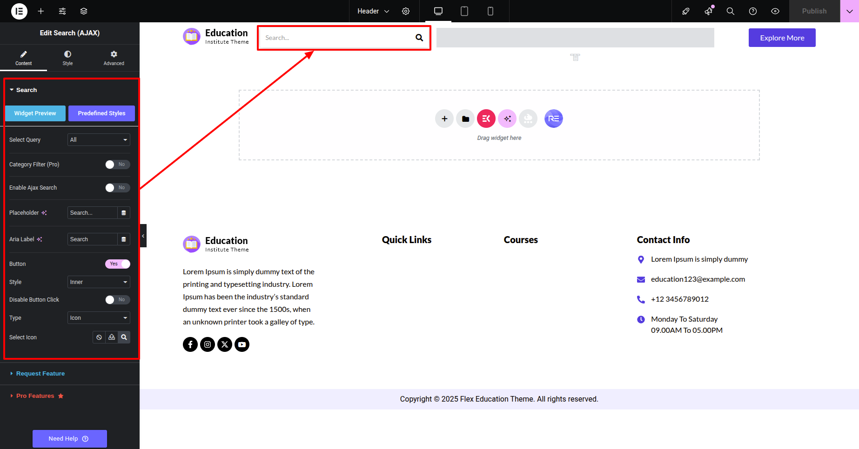The height and width of the screenshot is (449, 859).
Task: Click the rocket launch icon in top bar
Action: click(x=686, y=11)
